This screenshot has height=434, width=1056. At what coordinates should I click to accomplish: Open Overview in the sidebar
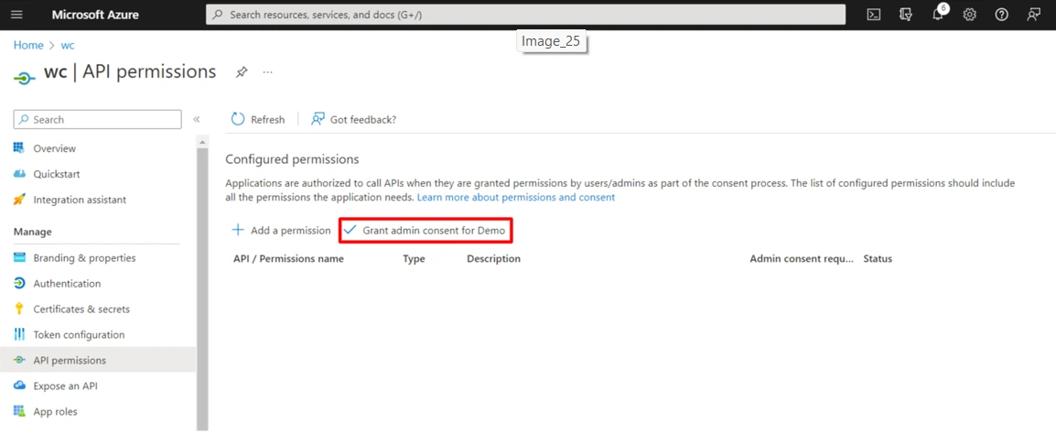(55, 148)
